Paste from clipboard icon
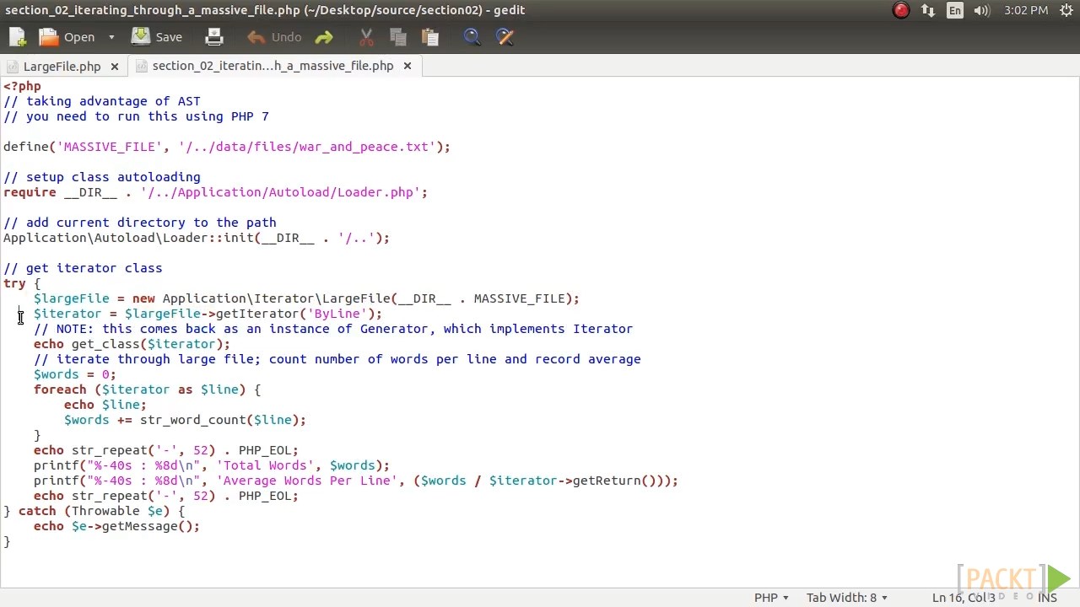The height and width of the screenshot is (607, 1080). [430, 37]
